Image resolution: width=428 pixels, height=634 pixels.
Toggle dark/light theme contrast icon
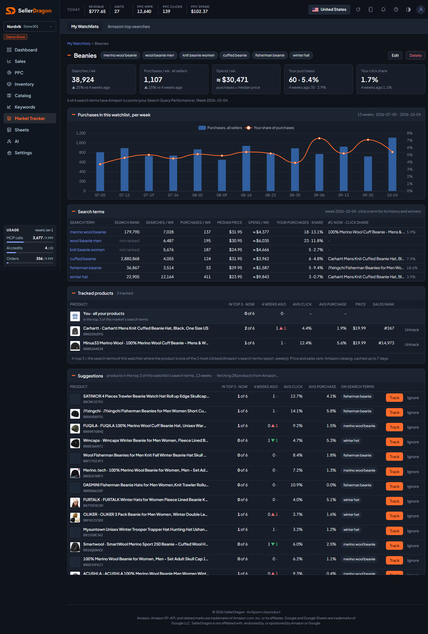(x=408, y=10)
